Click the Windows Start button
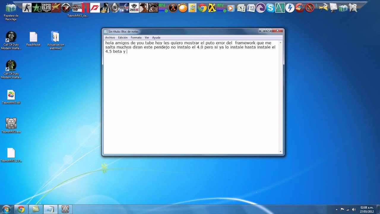The image size is (380, 214). click(6, 209)
